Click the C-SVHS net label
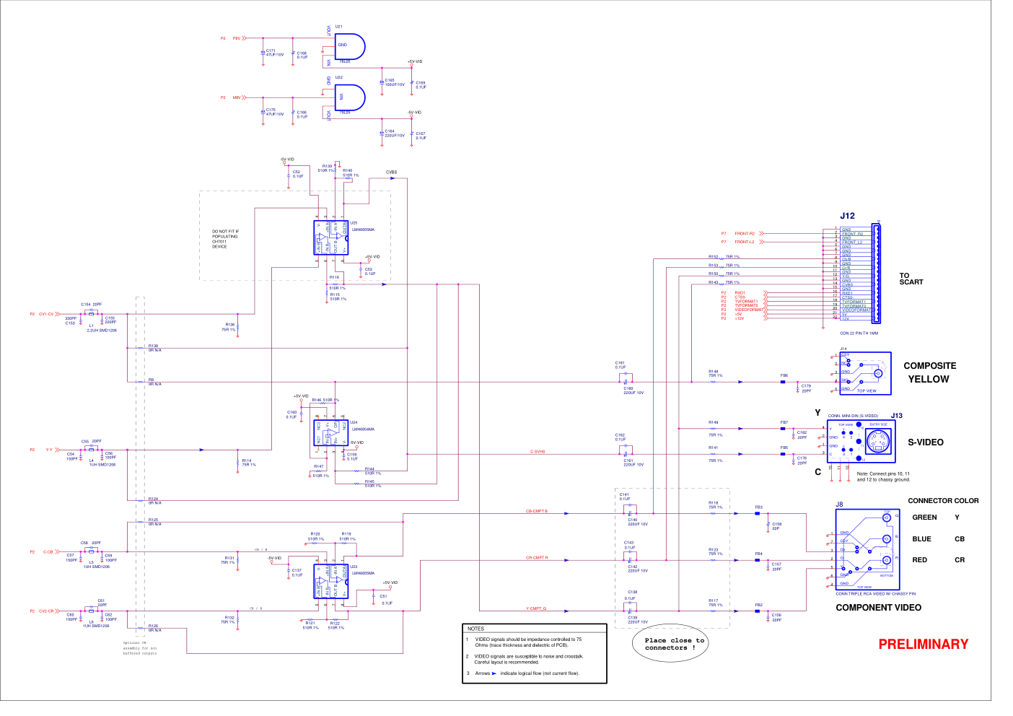Viewport: 1013px width, 716px height. click(x=538, y=452)
